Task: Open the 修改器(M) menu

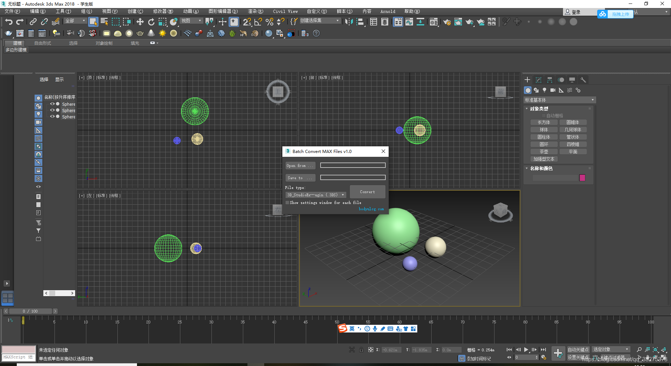Action: click(163, 12)
